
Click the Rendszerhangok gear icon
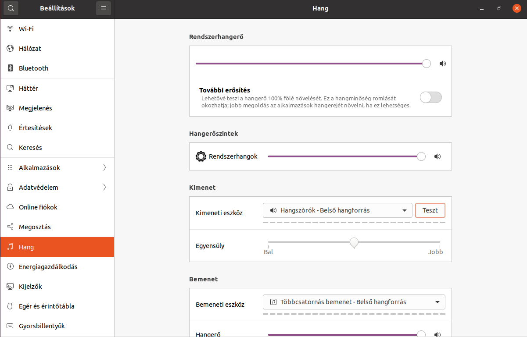[201, 156]
